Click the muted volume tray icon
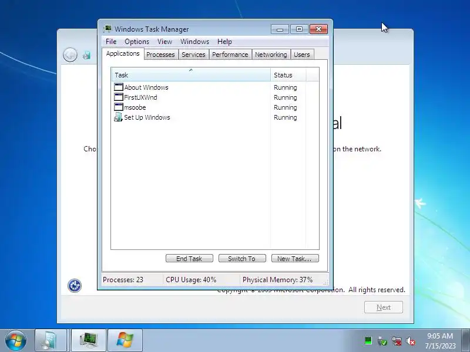This screenshot has height=352, width=470. click(411, 341)
